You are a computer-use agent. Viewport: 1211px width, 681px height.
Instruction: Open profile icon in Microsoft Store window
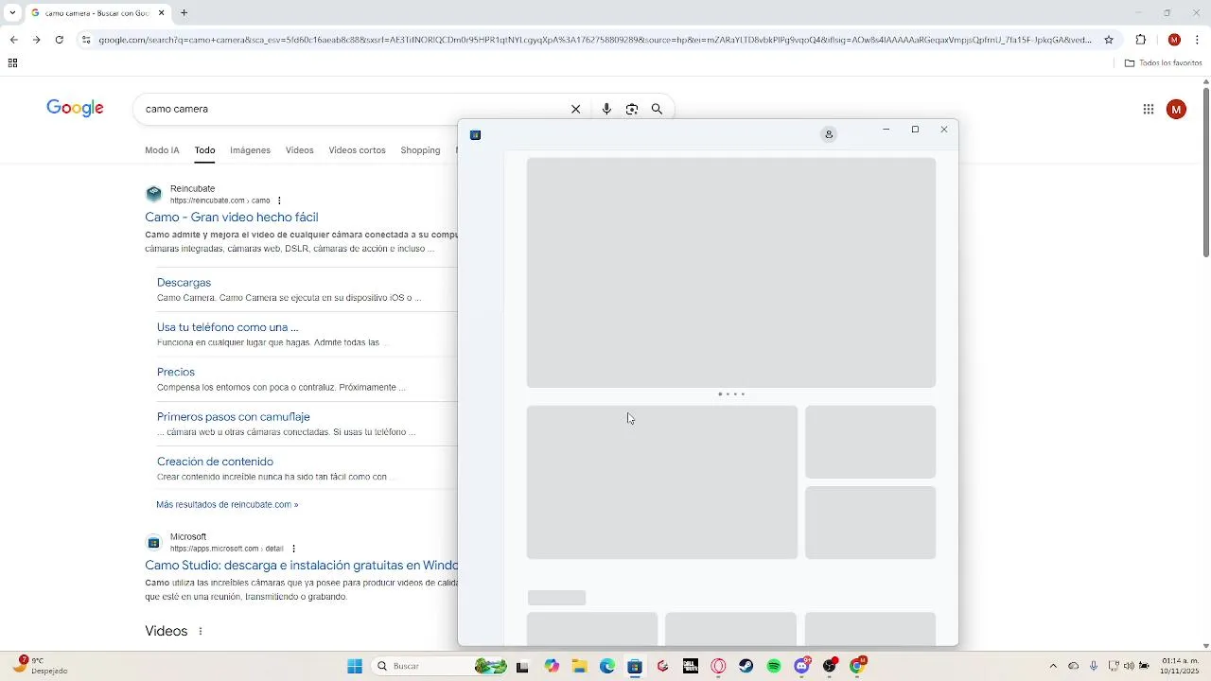[829, 134]
